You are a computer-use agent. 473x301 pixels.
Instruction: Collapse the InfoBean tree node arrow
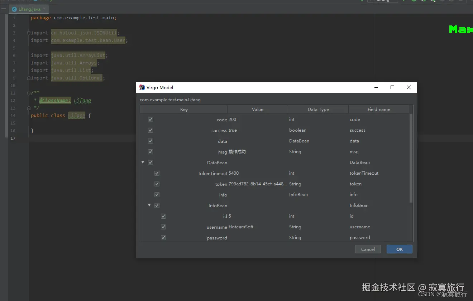tap(149, 205)
